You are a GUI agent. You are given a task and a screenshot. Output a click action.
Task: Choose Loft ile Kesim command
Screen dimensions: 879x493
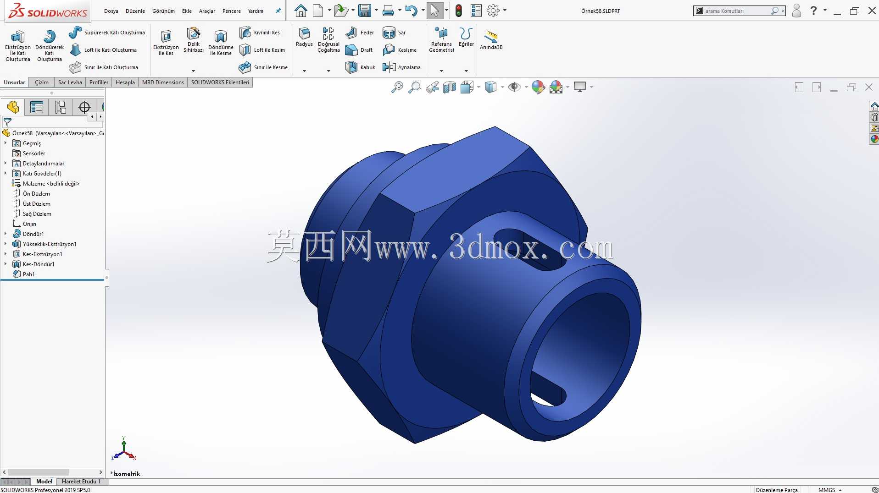pyautogui.click(x=262, y=50)
